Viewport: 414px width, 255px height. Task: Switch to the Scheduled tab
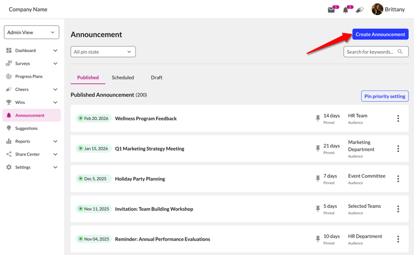(x=123, y=78)
